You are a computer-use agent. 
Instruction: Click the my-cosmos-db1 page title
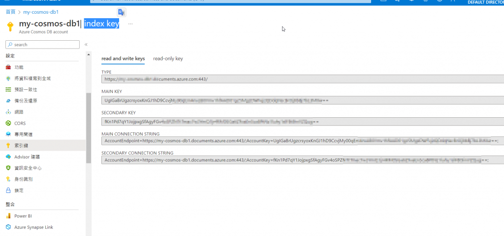[x=49, y=24]
